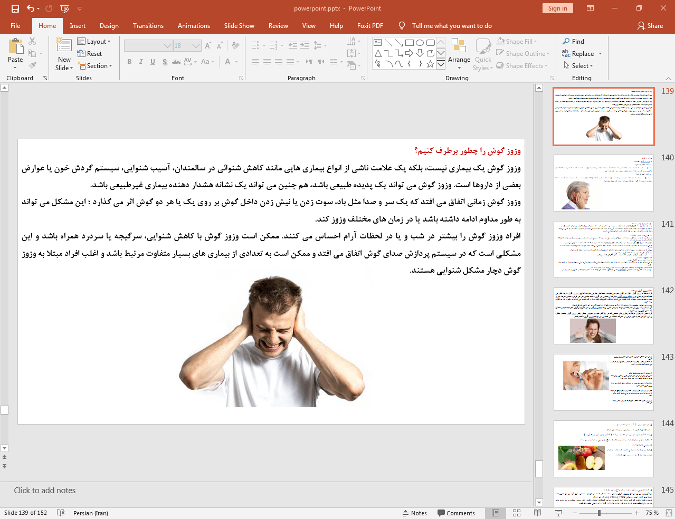Click the zoom slider handle

coord(599,513)
